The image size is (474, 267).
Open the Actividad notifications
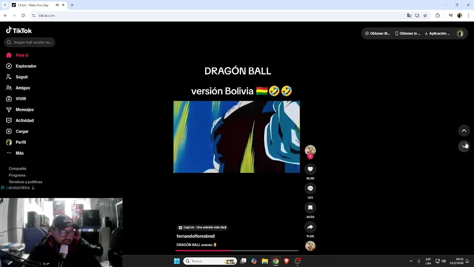click(20, 121)
